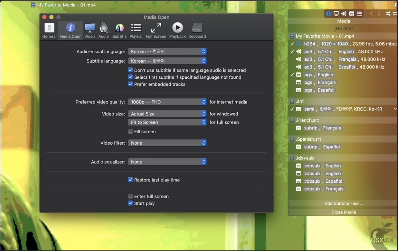398x251 pixels.
Task: Click 'Add Subtitle Files...' button
Action: 343,204
